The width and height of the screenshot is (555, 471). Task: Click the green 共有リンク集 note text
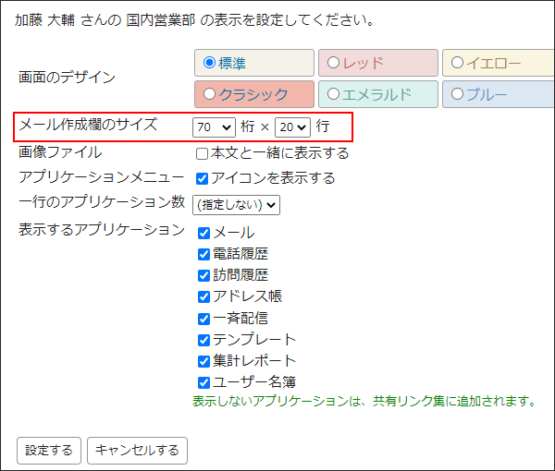tap(364, 401)
